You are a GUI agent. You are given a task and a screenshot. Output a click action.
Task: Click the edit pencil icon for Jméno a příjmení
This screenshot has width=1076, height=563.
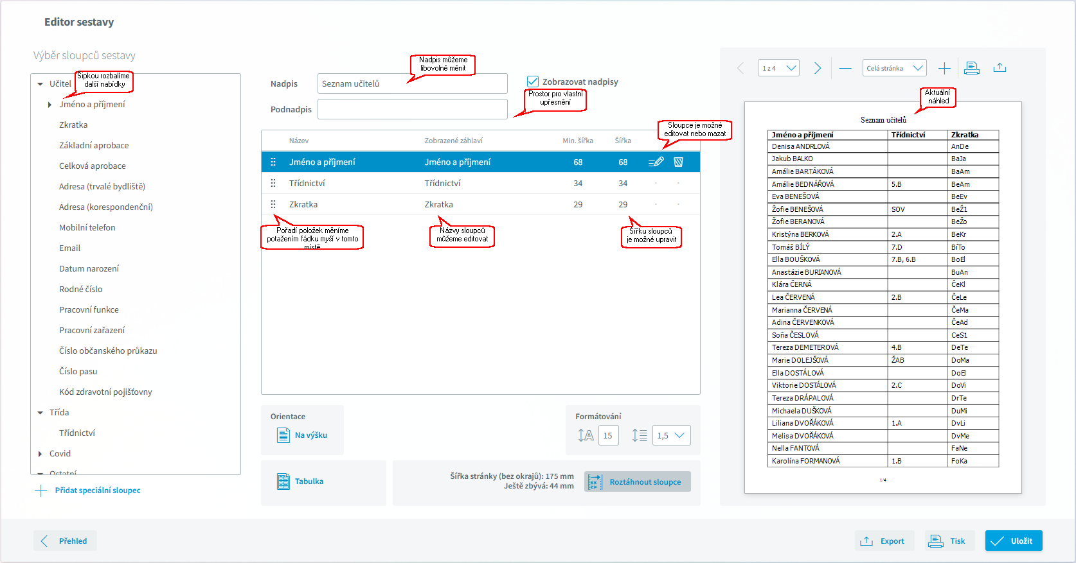(x=656, y=162)
